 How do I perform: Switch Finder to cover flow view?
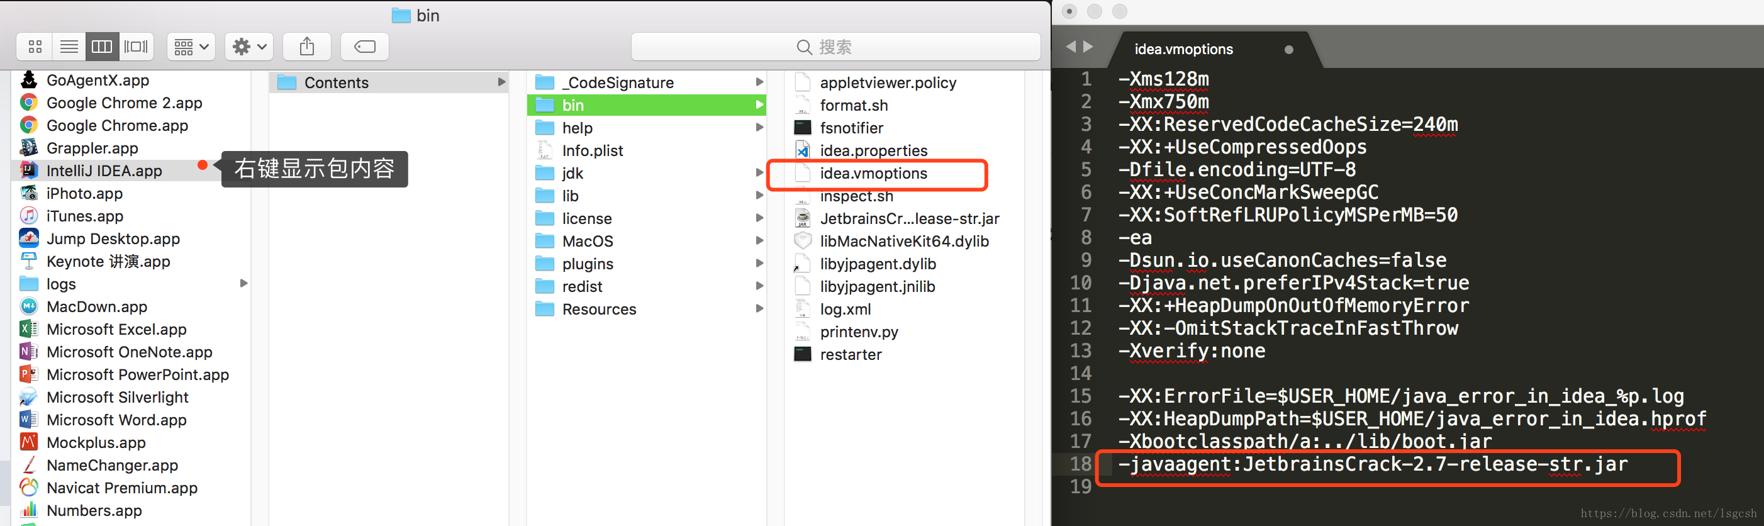[136, 47]
